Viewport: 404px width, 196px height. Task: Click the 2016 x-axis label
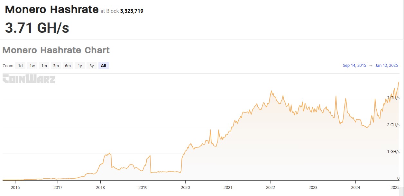point(15,187)
